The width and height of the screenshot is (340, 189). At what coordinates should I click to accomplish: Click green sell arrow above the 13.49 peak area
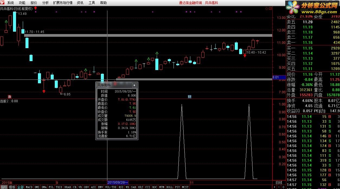tap(6, 22)
